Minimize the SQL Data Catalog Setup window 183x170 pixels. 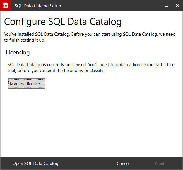tap(167, 6)
